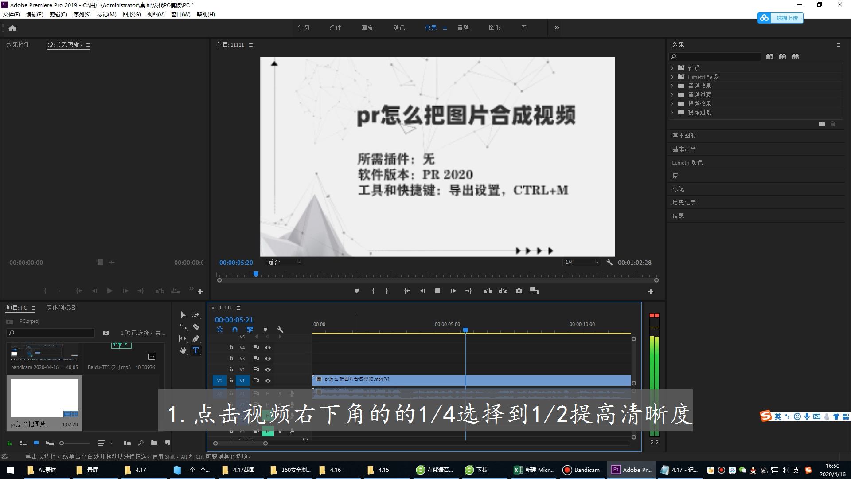Screen dimensions: 851x479
Task: Click New Bin folder icon in Project panel
Action: (154, 443)
